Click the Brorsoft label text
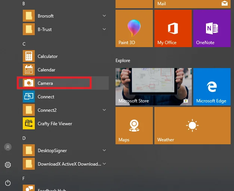The height and width of the screenshot is (191, 234). click(46, 16)
